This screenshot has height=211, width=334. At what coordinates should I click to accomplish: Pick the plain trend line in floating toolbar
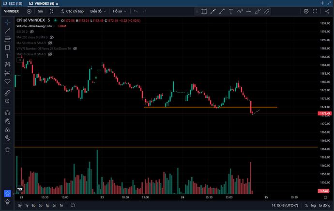click(x=222, y=11)
